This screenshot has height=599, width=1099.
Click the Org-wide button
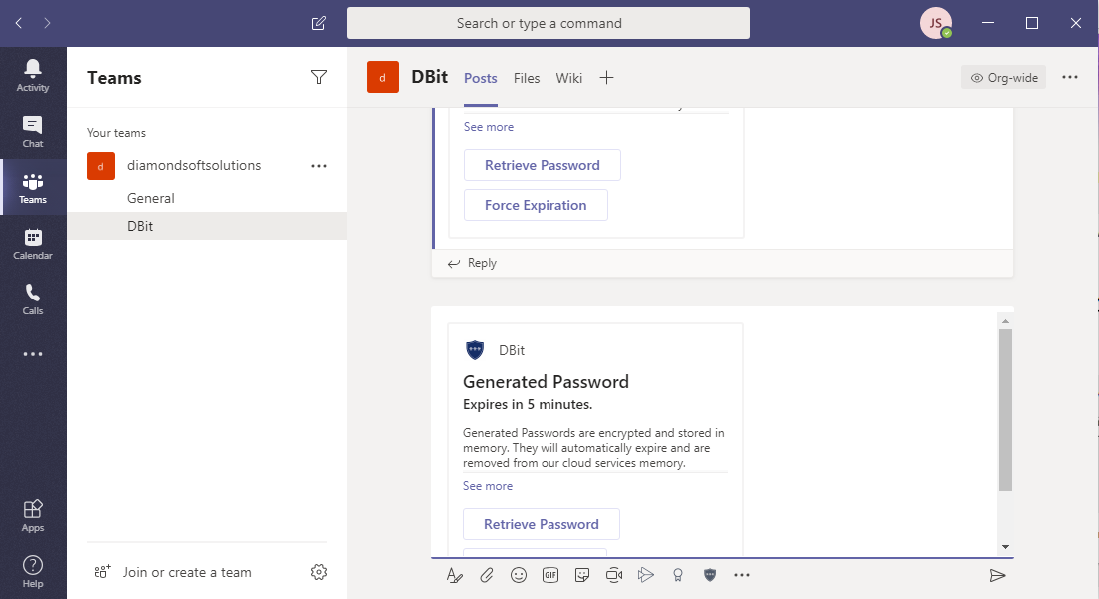tap(1004, 77)
